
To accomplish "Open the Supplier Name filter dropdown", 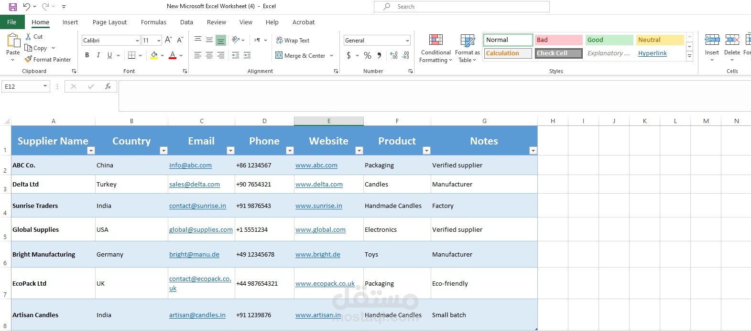I will point(91,151).
